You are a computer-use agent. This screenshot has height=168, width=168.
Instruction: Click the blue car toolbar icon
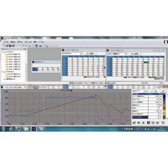pos(40,46)
